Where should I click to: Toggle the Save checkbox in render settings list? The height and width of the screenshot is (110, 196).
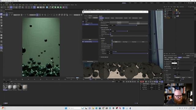point(83,21)
